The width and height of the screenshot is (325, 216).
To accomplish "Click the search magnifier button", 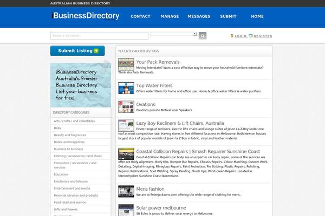I will [203, 36].
